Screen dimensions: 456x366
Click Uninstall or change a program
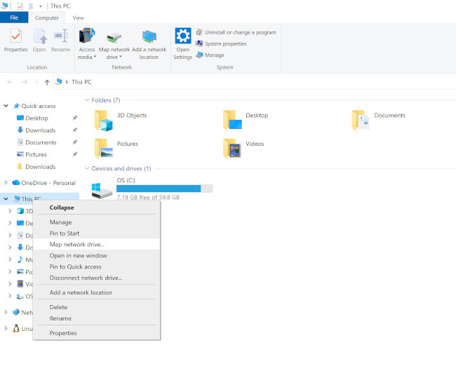pyautogui.click(x=236, y=32)
